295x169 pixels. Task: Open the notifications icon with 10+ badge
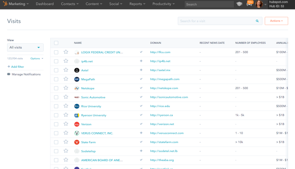point(250,4)
